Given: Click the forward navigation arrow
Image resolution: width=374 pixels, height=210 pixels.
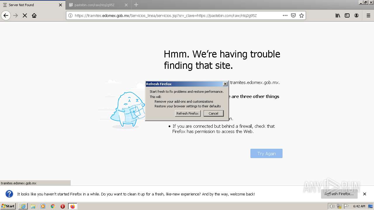Looking at the screenshot, I should click(15, 15).
